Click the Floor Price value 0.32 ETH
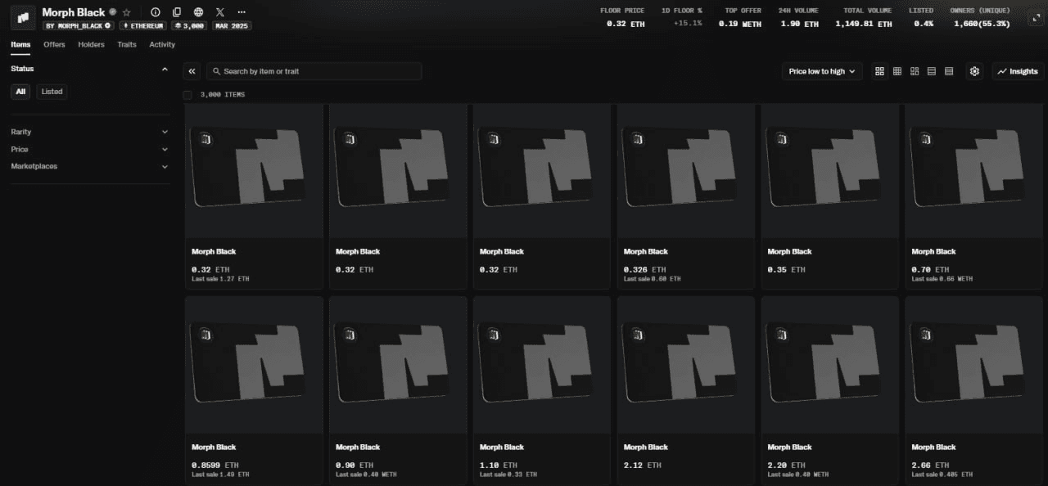 [x=626, y=24]
